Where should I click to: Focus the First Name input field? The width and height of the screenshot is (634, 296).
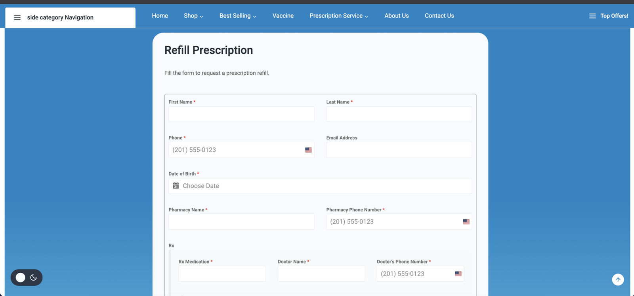tap(241, 114)
